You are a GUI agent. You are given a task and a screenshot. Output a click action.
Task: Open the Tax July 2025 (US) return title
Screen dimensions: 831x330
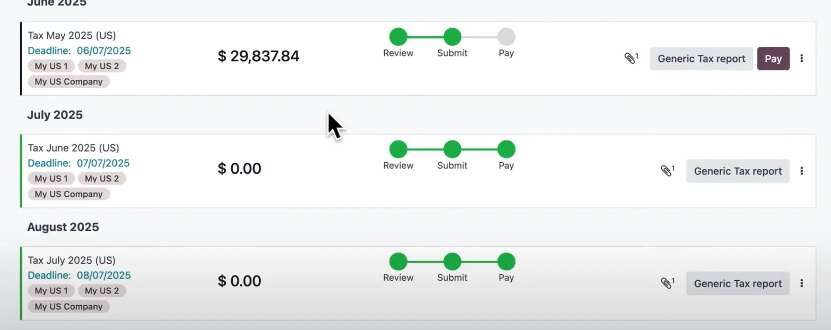72,260
